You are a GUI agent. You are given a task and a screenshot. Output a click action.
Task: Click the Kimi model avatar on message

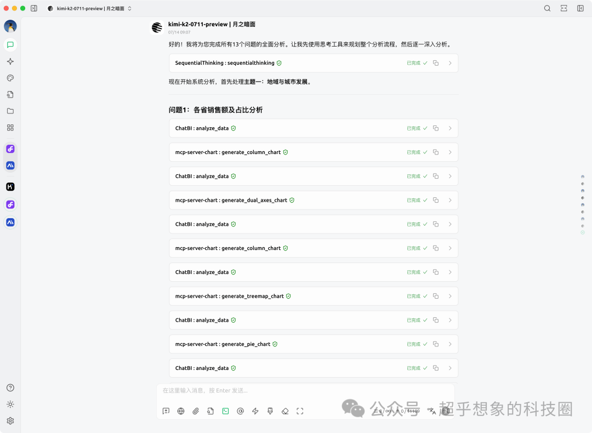click(x=157, y=27)
